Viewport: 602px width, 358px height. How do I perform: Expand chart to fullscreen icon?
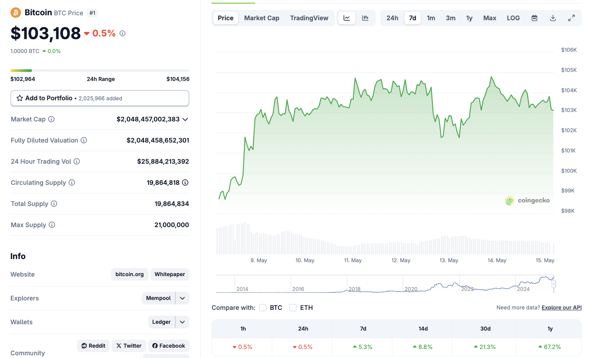click(x=571, y=18)
